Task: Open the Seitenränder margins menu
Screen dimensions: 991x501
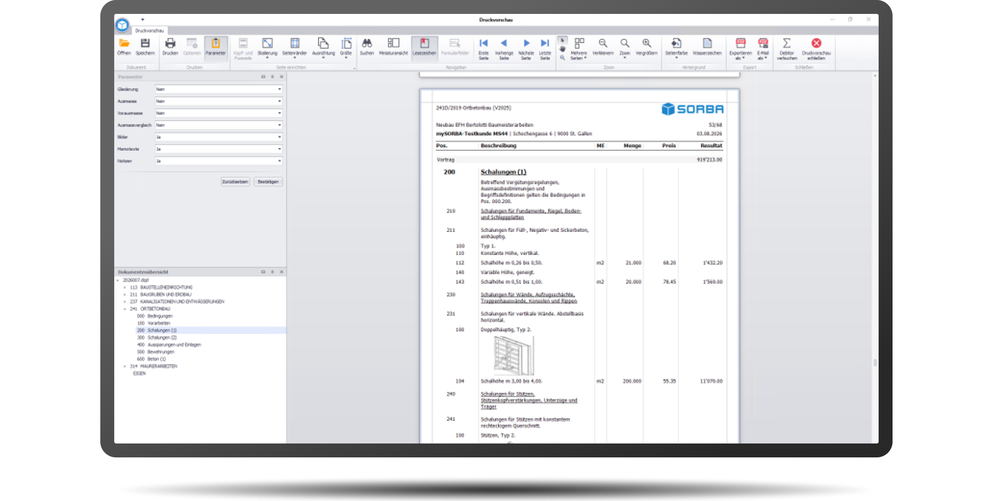Action: point(294,48)
